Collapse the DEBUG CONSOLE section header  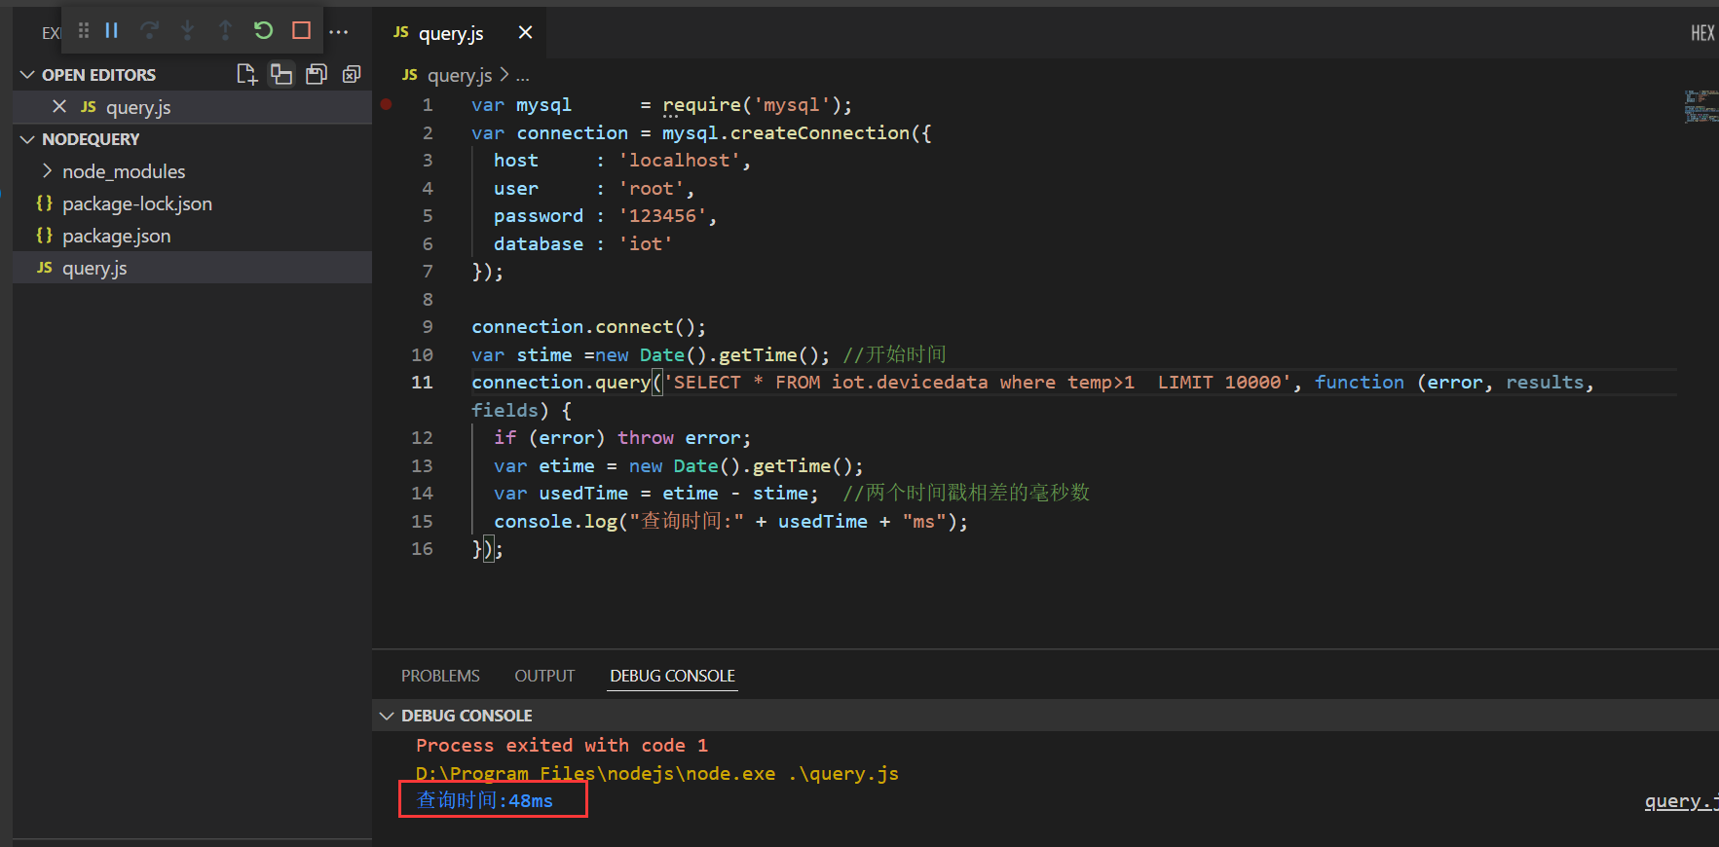click(x=387, y=716)
